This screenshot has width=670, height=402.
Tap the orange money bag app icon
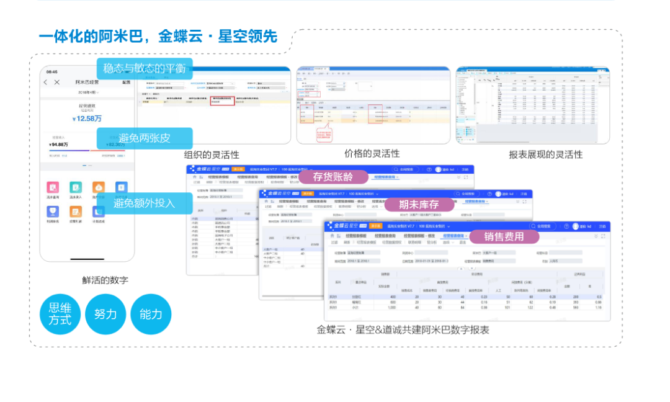click(x=98, y=187)
